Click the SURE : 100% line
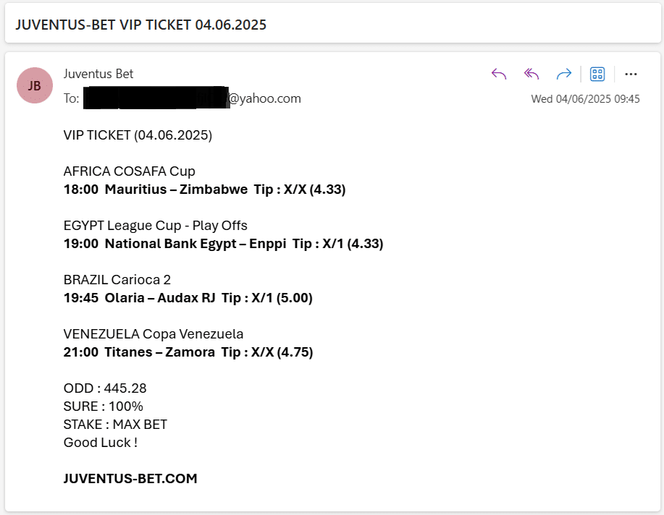The image size is (664, 515). tap(104, 407)
